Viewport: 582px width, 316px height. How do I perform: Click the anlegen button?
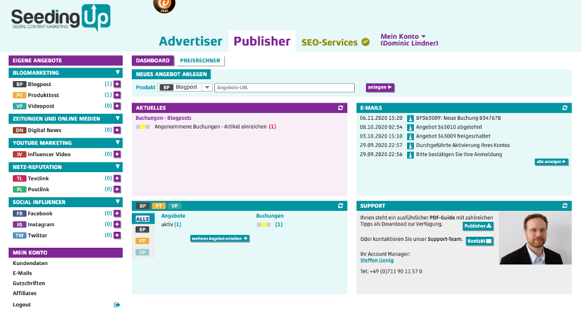tap(380, 87)
